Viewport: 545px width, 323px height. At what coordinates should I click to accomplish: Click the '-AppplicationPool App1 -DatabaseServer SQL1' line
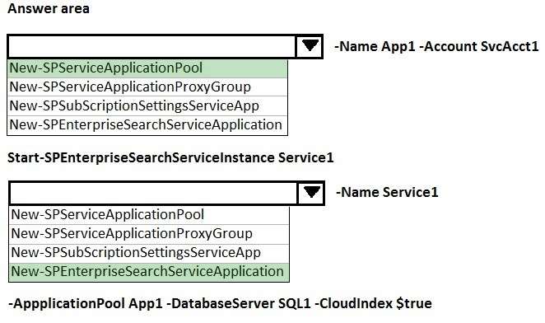point(220,303)
